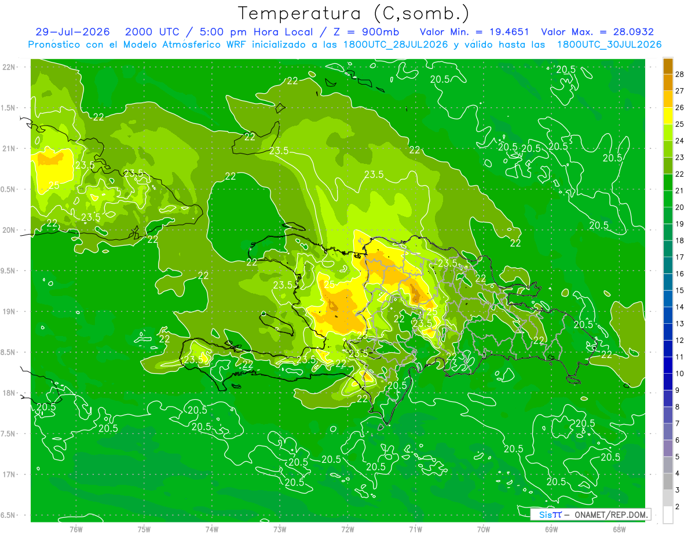Click 'Pronóstico con el Modelo Atmósferico WRF' text

[x=138, y=45]
